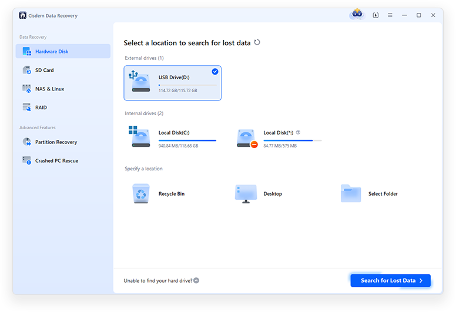This screenshot has width=456, height=312.
Task: Click Local Disk(*:) usage bar
Action: tap(293, 140)
